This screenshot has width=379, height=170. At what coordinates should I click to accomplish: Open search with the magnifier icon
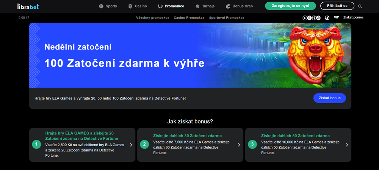coord(360,6)
